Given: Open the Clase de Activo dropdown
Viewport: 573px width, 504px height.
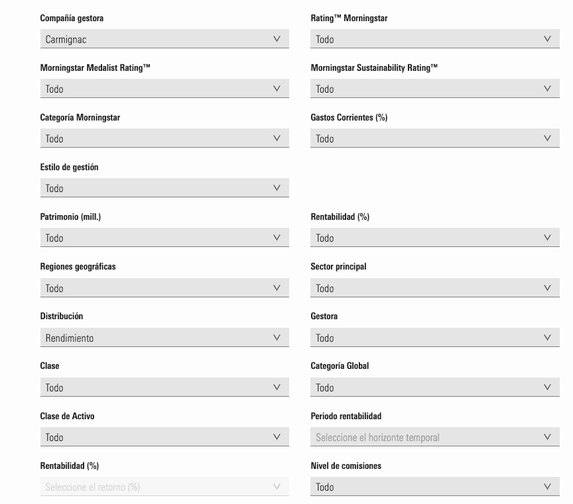Looking at the screenshot, I should [164, 436].
